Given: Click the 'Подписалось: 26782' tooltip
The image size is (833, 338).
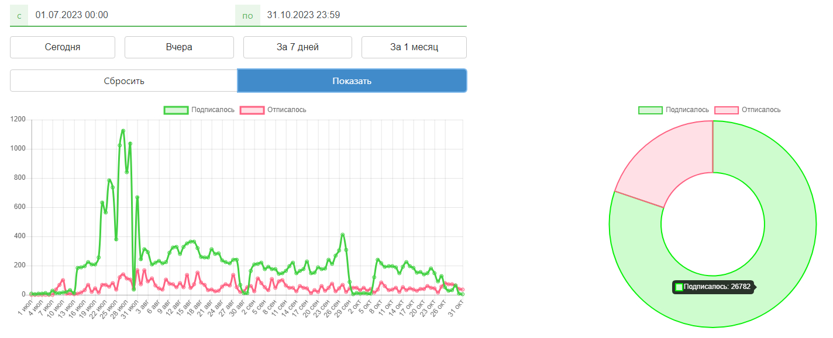Looking at the screenshot, I should [x=714, y=287].
